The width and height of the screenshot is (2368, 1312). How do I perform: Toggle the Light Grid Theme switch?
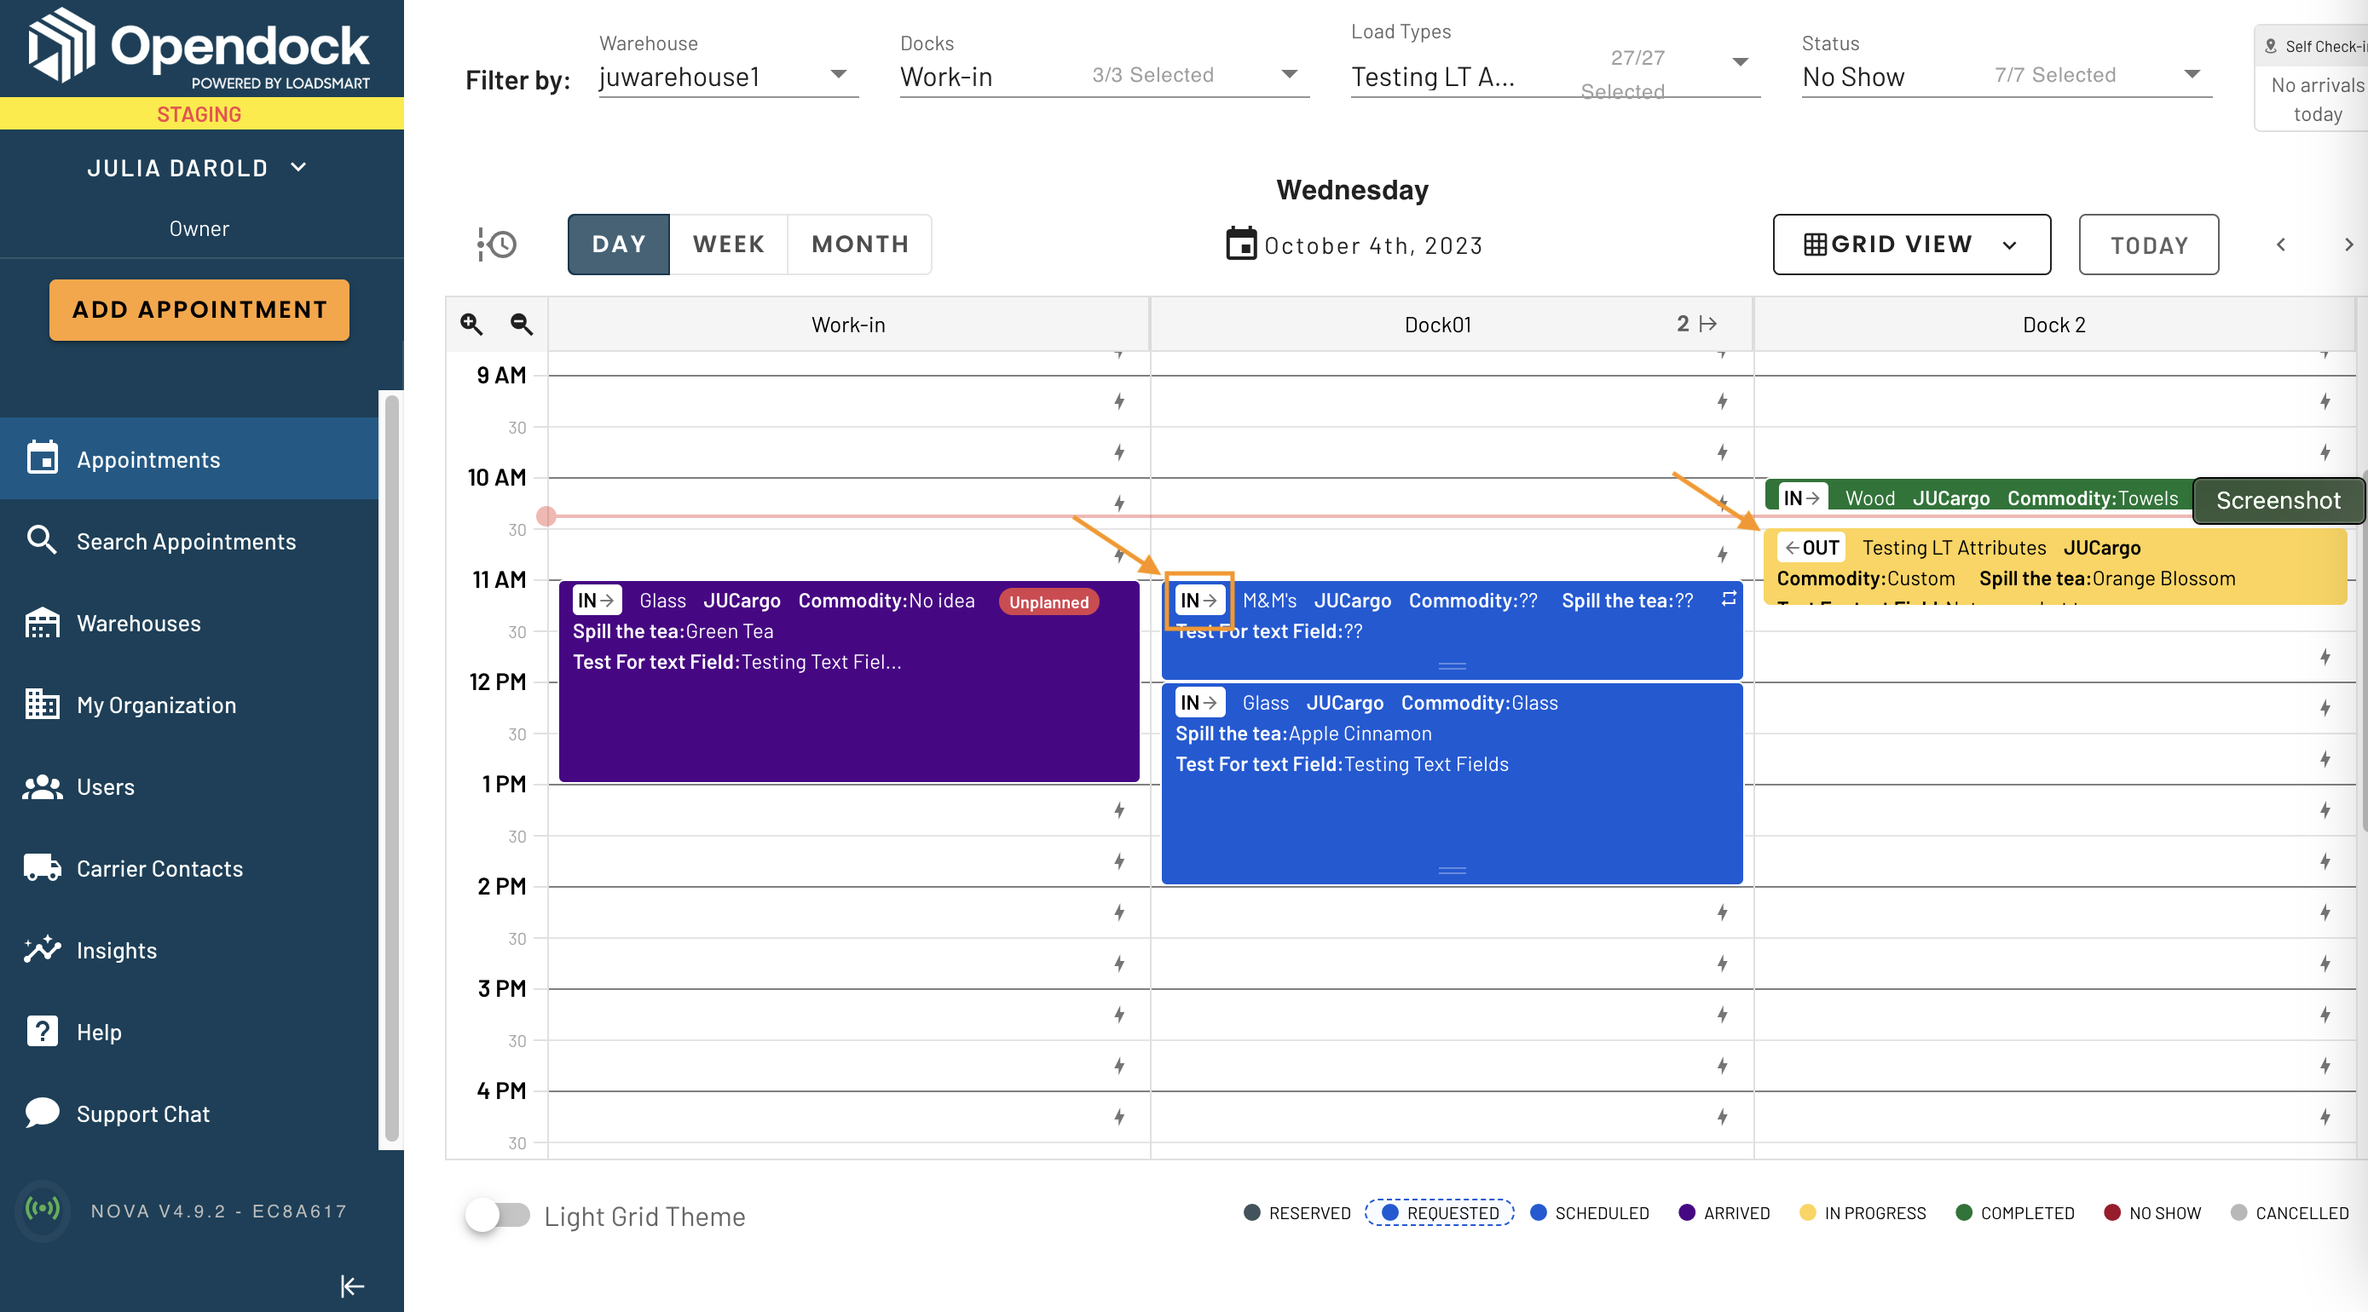click(496, 1215)
